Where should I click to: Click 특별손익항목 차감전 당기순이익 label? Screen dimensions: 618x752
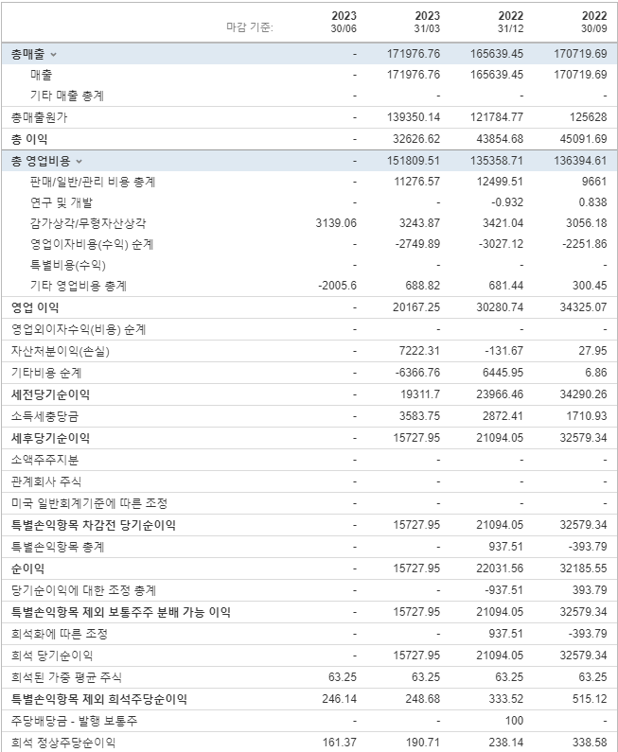(94, 526)
